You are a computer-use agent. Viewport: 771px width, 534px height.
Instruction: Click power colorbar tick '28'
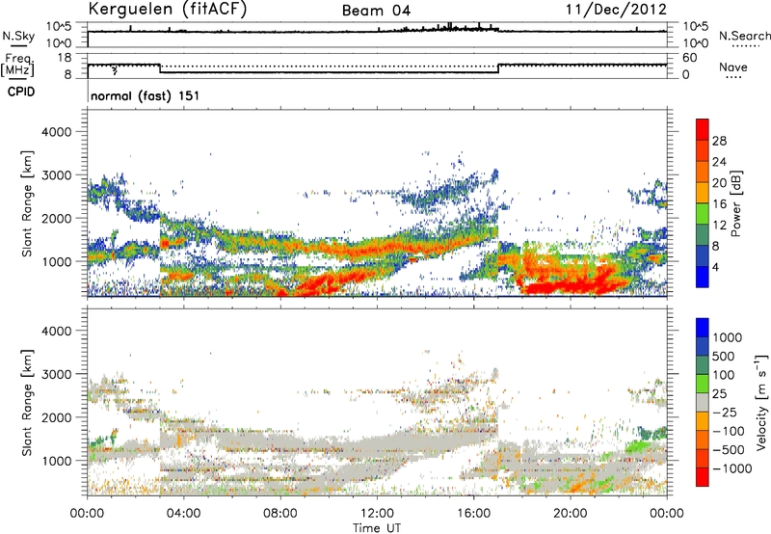719,141
